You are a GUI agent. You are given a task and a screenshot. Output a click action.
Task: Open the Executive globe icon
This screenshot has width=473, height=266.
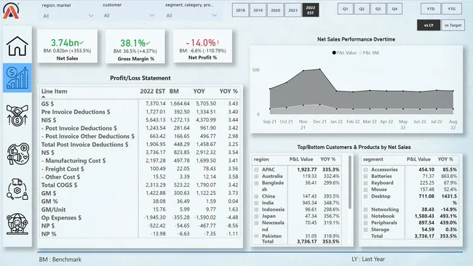[17, 224]
